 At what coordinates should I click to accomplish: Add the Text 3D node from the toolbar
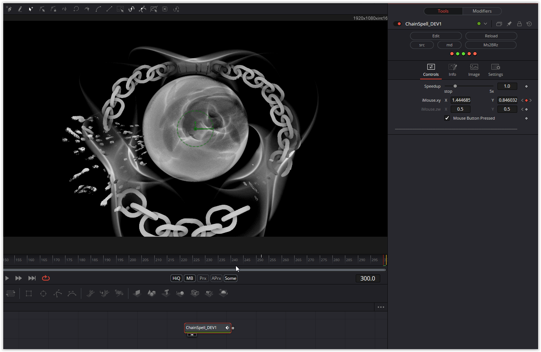(x=166, y=293)
